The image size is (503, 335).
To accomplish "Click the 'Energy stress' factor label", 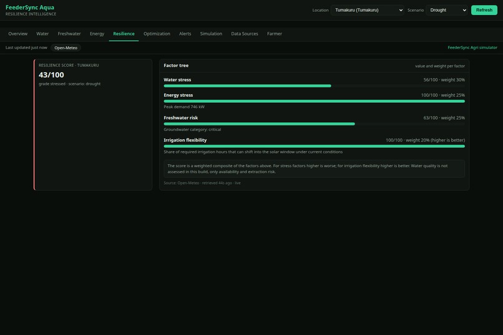I will point(178,95).
